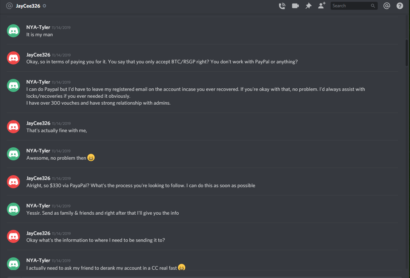Start a video call
This screenshot has width=410, height=278.
point(295,6)
